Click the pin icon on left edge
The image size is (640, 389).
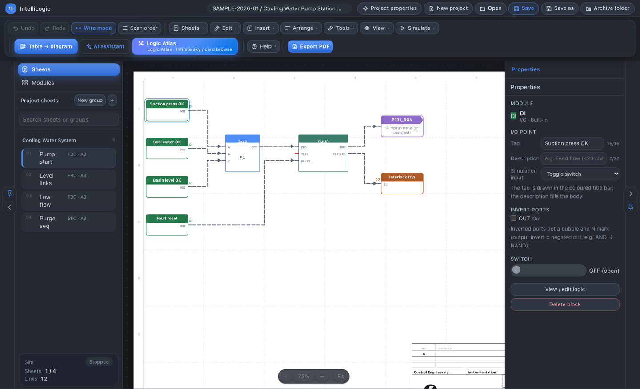coord(10,194)
